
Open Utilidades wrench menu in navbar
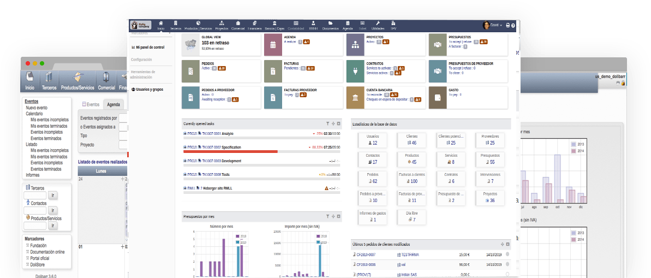pyautogui.click(x=378, y=25)
